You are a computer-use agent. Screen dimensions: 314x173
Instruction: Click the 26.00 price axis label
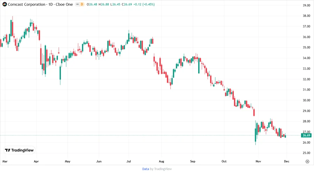pyautogui.click(x=306, y=142)
